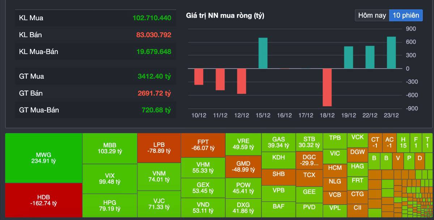The image size is (434, 220).
Task: Open the GEX 53.45 tỷ tile
Action: pos(203,188)
